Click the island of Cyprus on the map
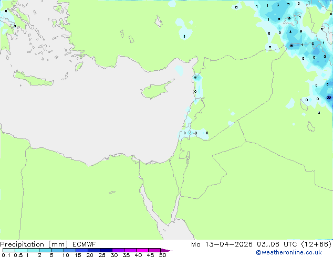The height and width of the screenshot is (257, 333). coord(157,90)
